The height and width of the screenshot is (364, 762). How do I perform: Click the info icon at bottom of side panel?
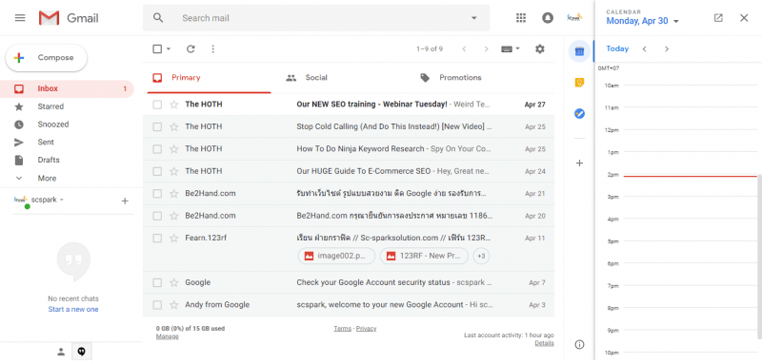(579, 345)
